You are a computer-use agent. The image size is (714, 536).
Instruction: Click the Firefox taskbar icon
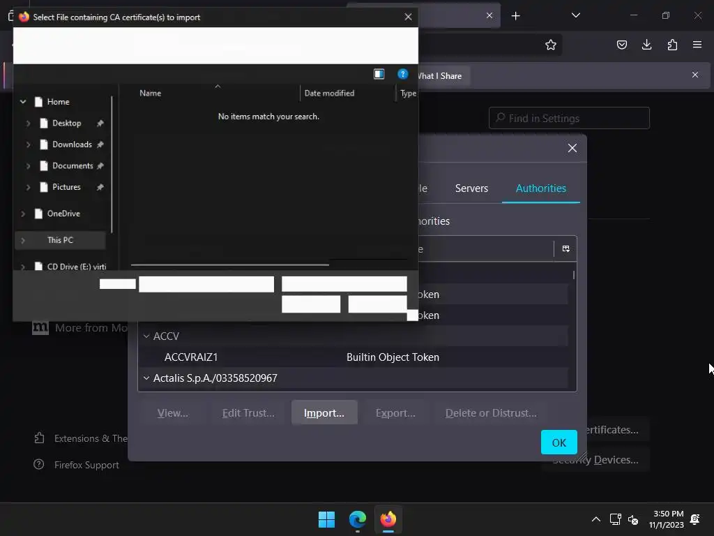(x=388, y=519)
